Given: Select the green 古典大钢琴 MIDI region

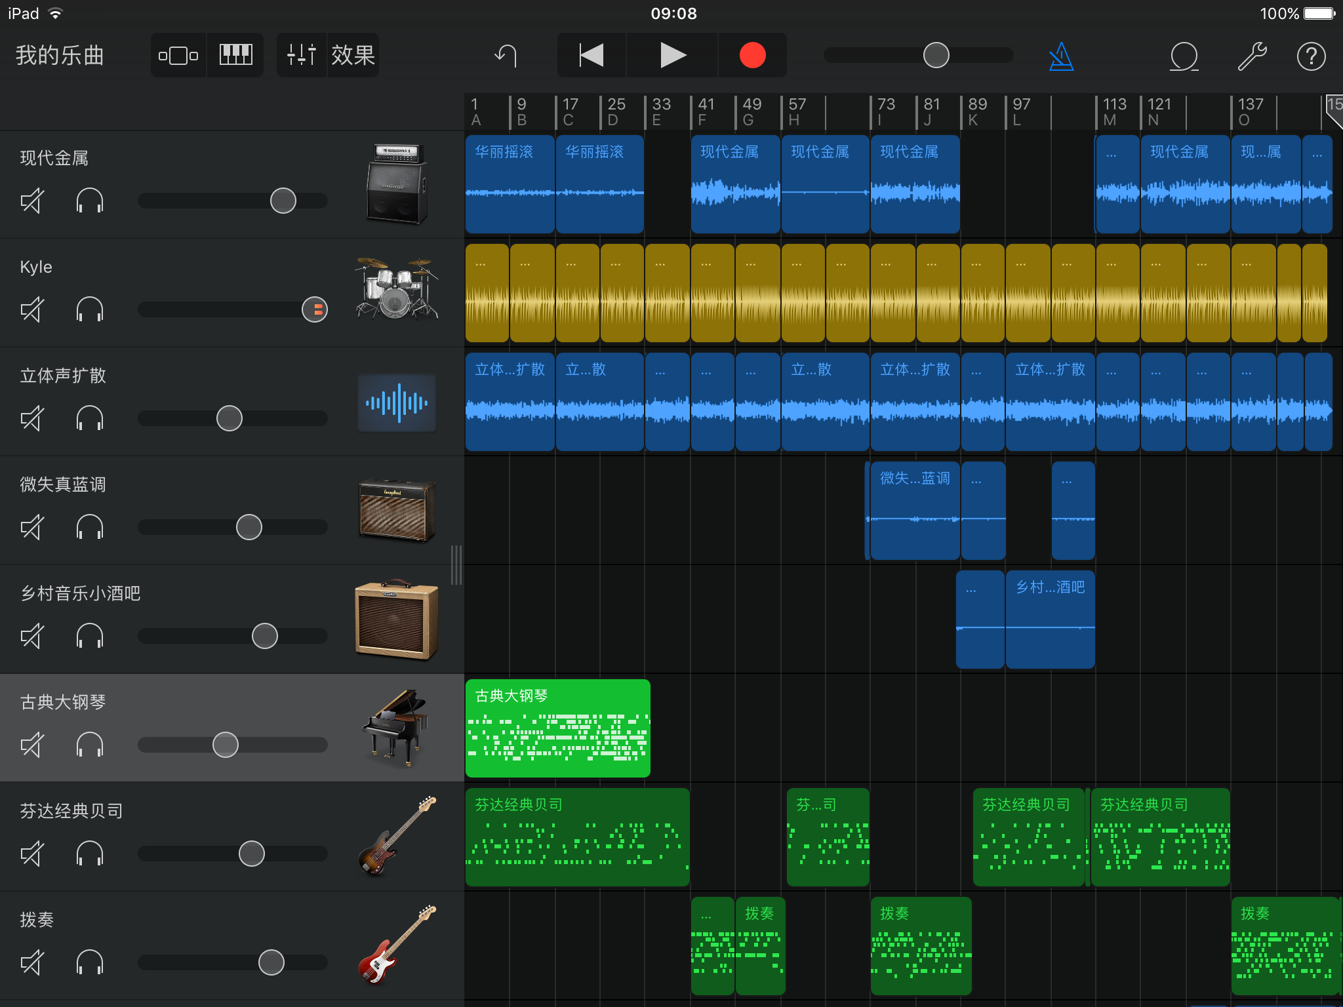Looking at the screenshot, I should 558,728.
